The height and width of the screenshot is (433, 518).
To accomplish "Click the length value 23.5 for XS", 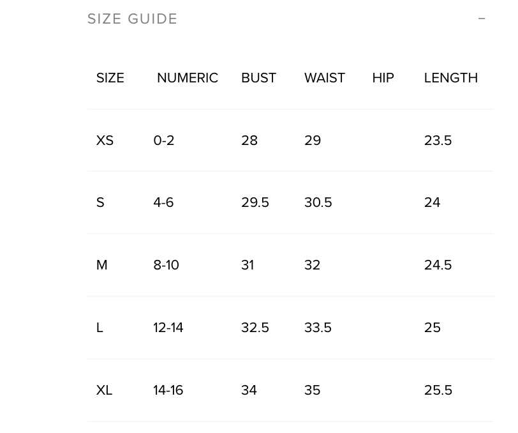I will tap(438, 141).
